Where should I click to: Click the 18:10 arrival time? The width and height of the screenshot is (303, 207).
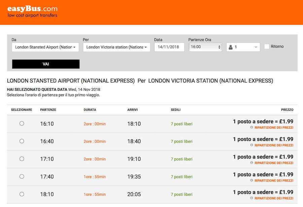134,124
